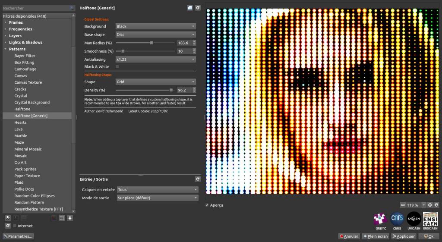Select the Canvas Texture filter
442x242 pixels.
pos(28,82)
